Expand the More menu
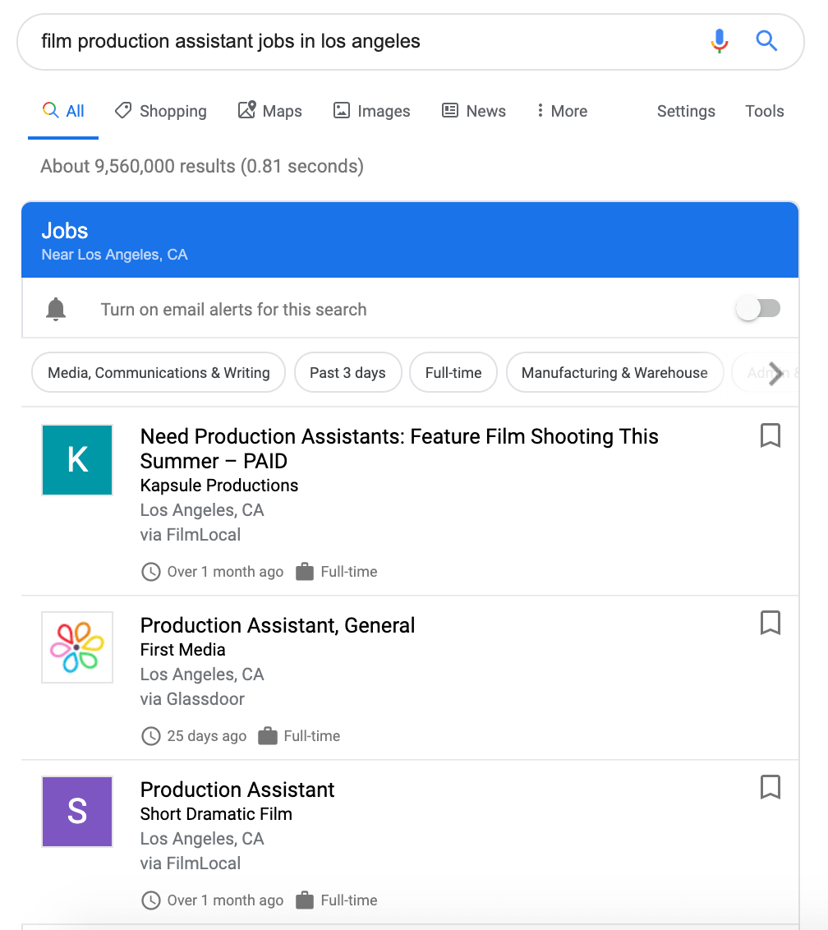The height and width of the screenshot is (930, 828). (561, 111)
